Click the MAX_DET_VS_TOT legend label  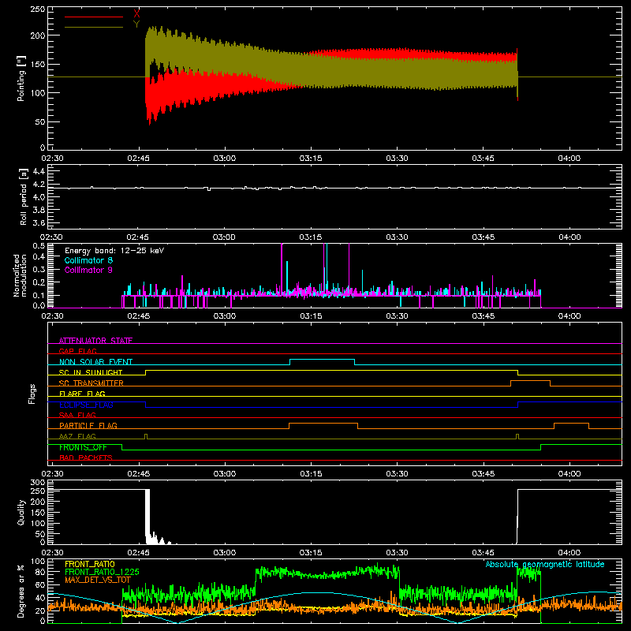[98, 580]
